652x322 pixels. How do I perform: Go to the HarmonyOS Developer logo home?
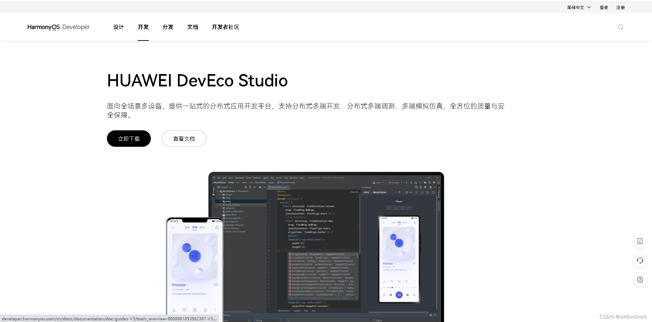click(58, 27)
